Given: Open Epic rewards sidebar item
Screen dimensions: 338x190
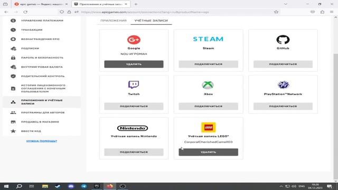Looking at the screenshot, I should (x=40, y=39).
